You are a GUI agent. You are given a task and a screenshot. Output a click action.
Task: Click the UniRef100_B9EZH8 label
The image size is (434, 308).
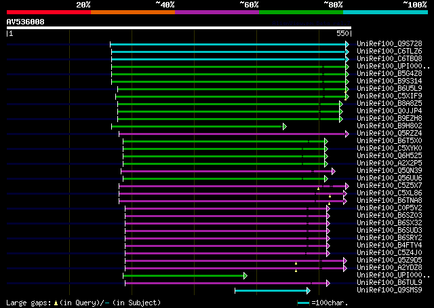389,119
